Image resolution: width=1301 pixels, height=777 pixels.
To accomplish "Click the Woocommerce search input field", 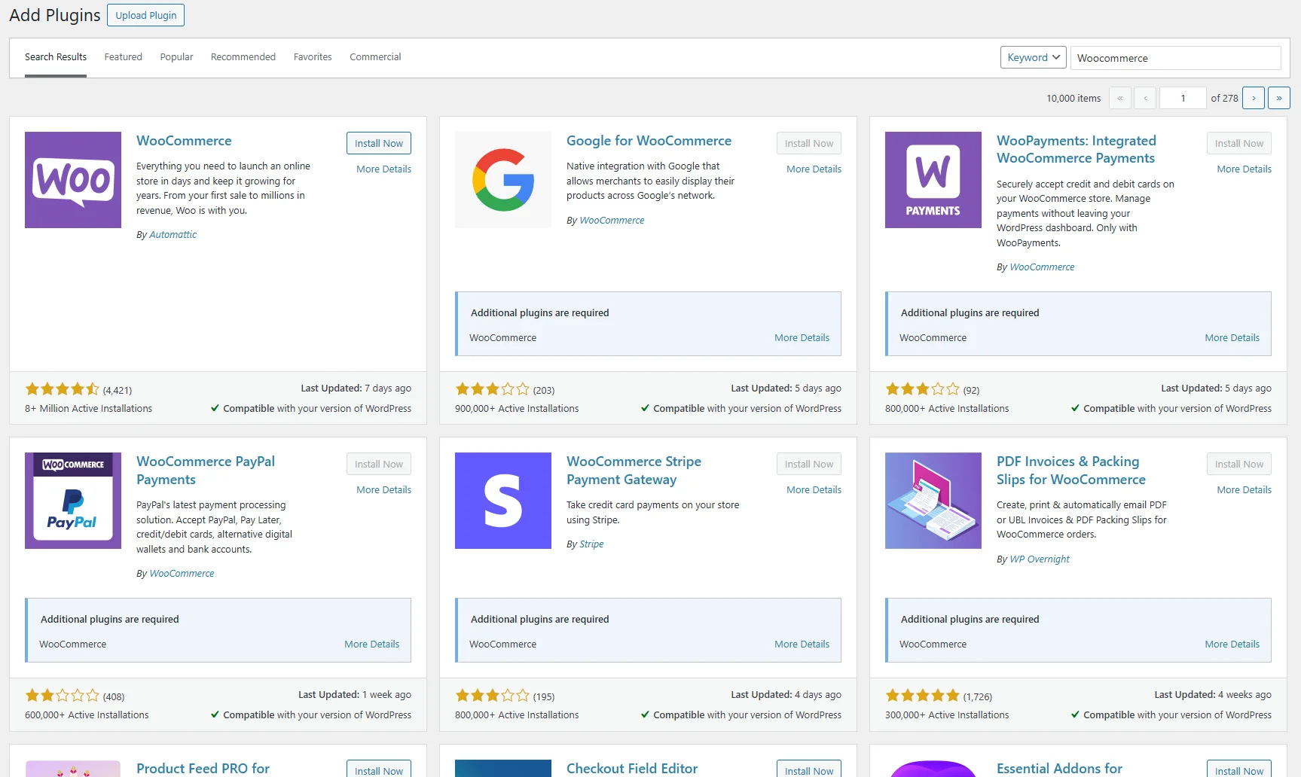I will point(1176,58).
